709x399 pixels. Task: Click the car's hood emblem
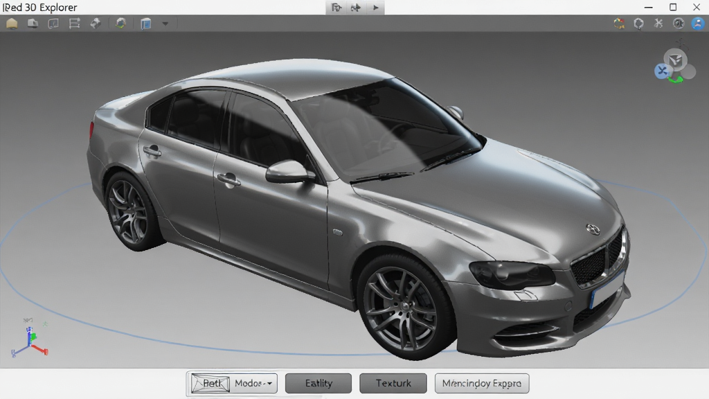point(593,229)
